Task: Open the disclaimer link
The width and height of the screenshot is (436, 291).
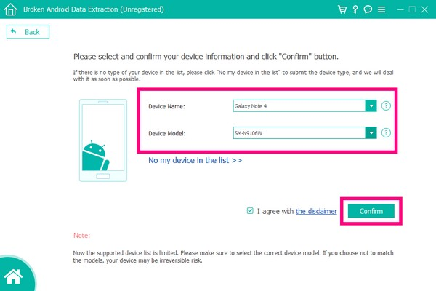Action: click(x=316, y=211)
